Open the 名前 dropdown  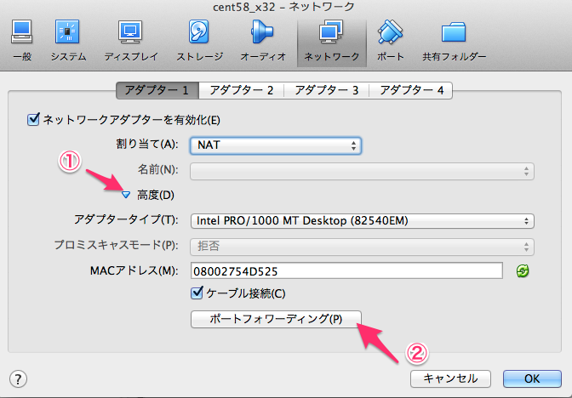pos(362,171)
